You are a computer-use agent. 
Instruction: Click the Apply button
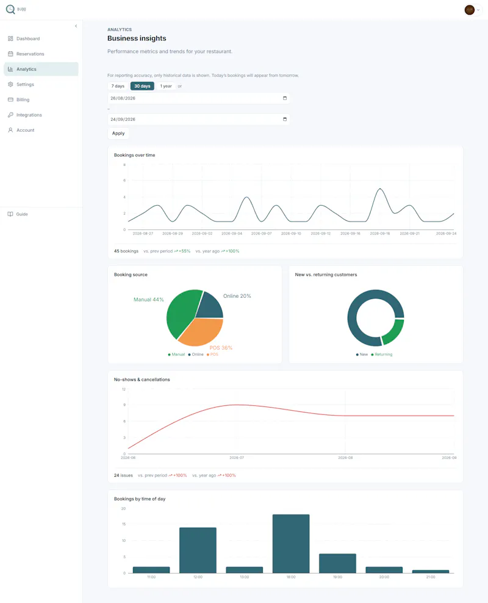point(118,133)
